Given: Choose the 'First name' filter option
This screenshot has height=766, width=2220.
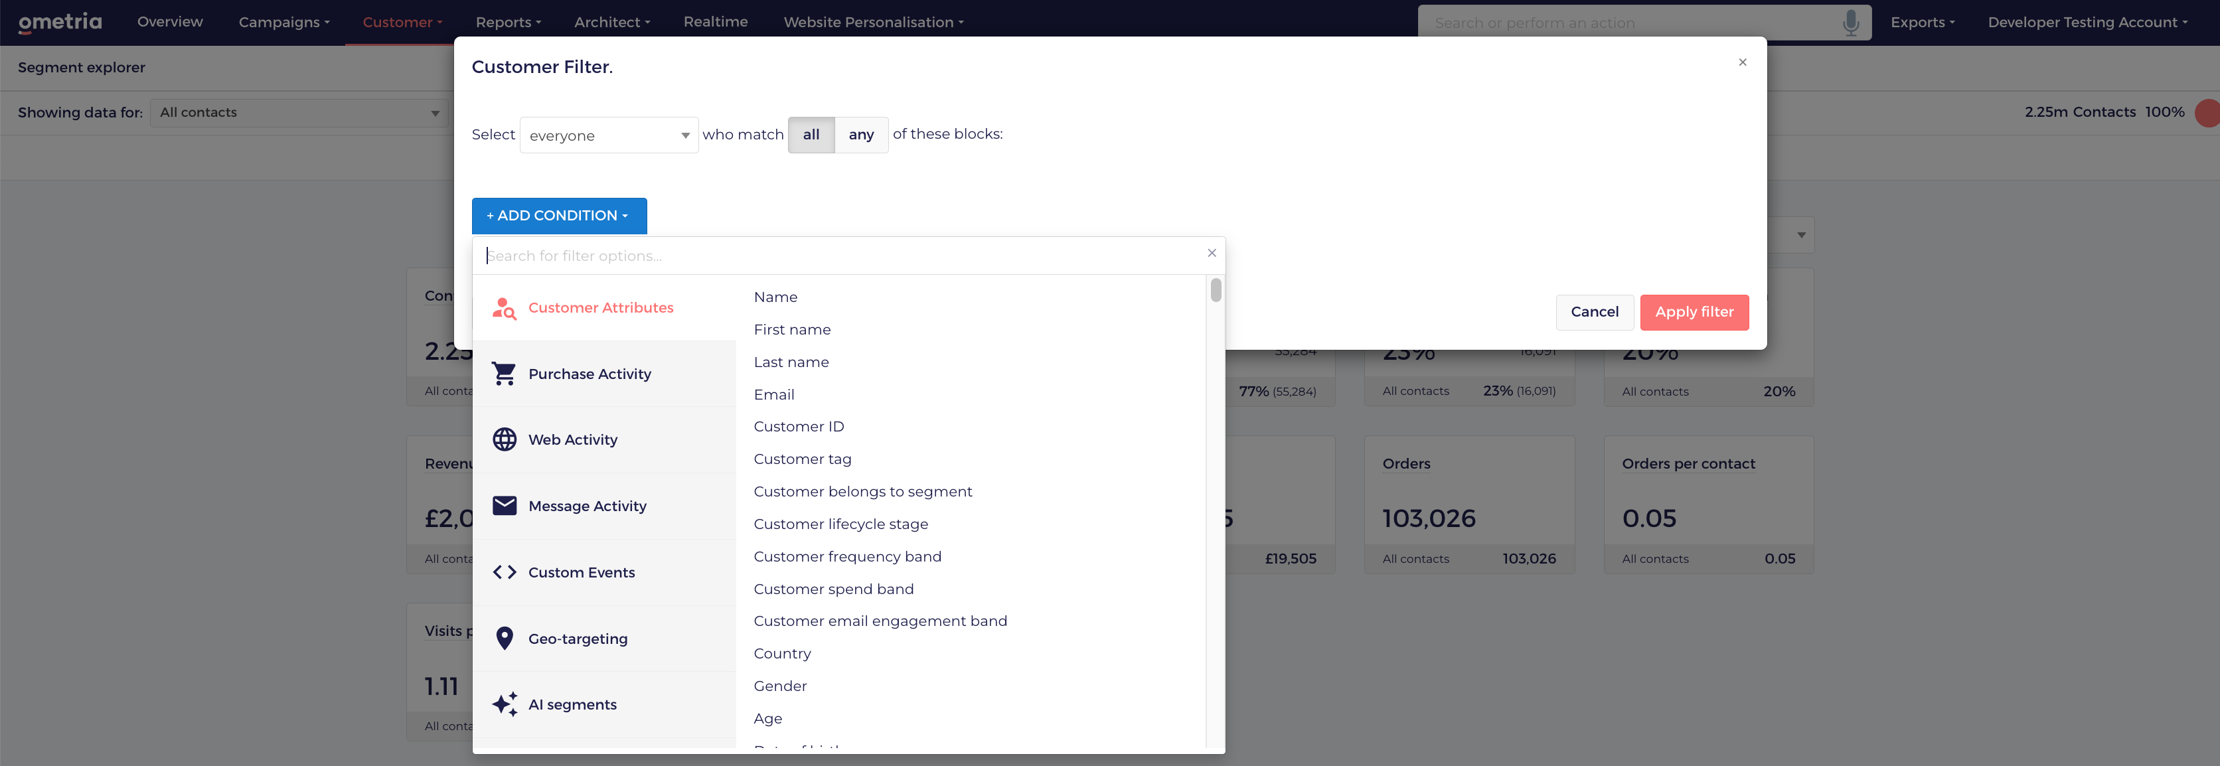Looking at the screenshot, I should click(792, 330).
